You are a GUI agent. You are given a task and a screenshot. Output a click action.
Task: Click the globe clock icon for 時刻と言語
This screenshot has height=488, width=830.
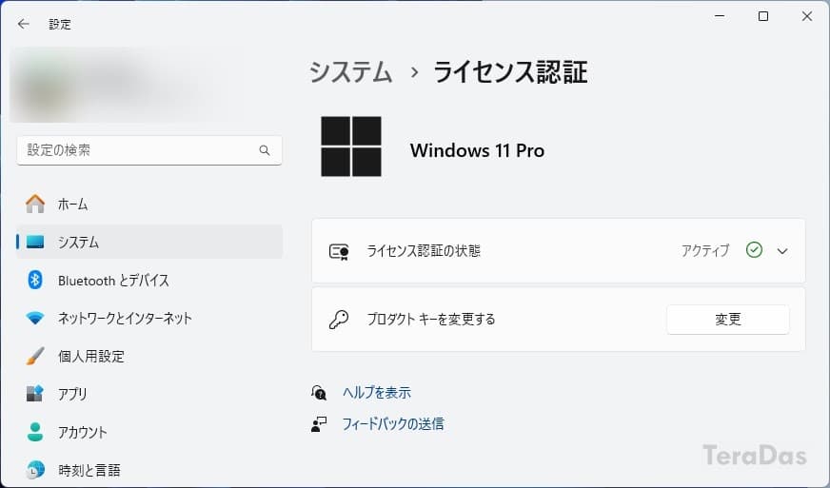coord(35,470)
